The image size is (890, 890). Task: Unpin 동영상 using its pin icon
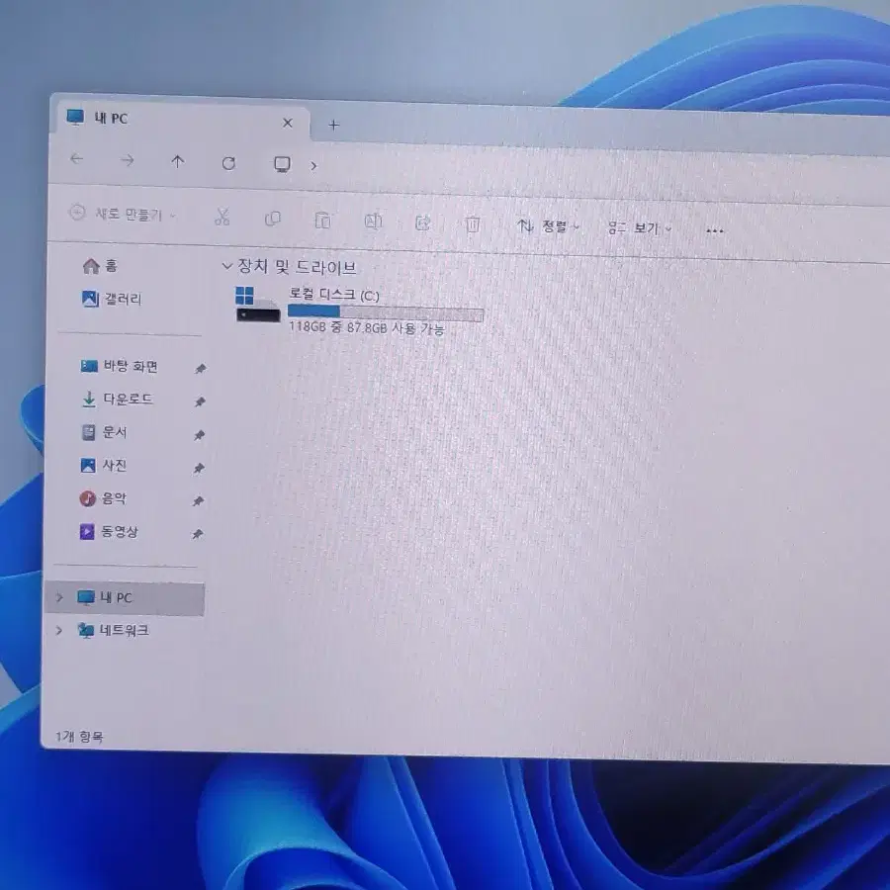coord(197,534)
